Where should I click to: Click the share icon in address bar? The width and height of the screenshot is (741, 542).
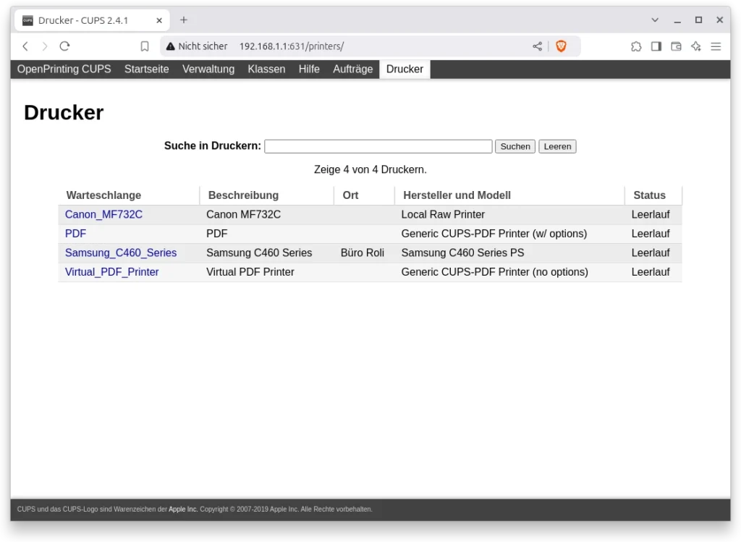click(537, 46)
